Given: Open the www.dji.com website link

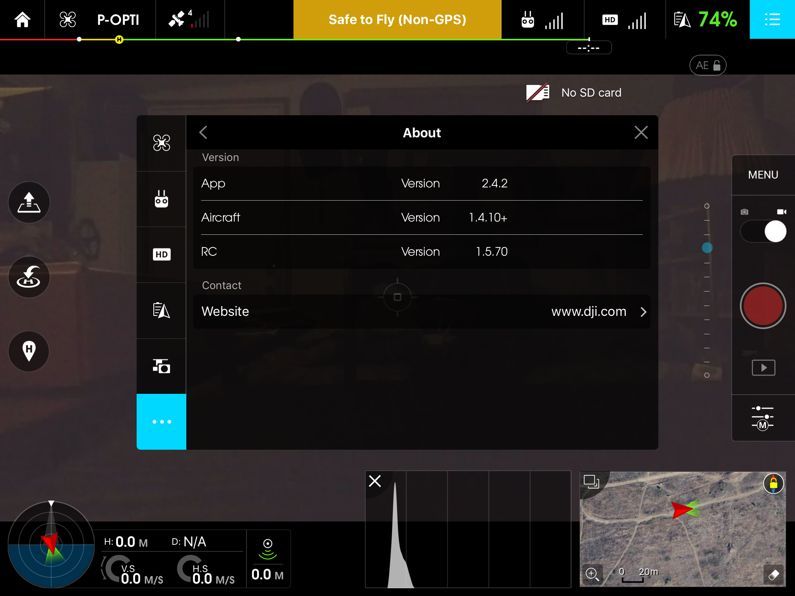Looking at the screenshot, I should click(x=589, y=312).
